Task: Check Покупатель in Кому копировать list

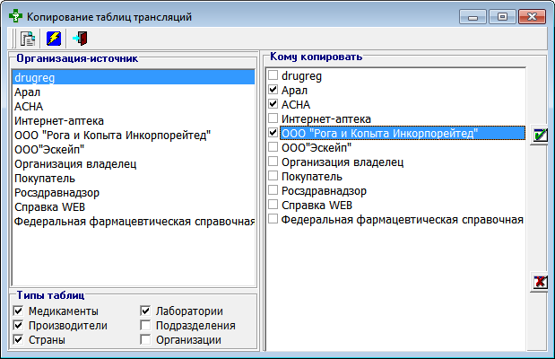Action: (x=273, y=176)
